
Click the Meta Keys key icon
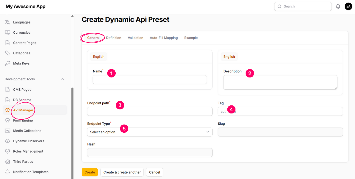click(8, 63)
